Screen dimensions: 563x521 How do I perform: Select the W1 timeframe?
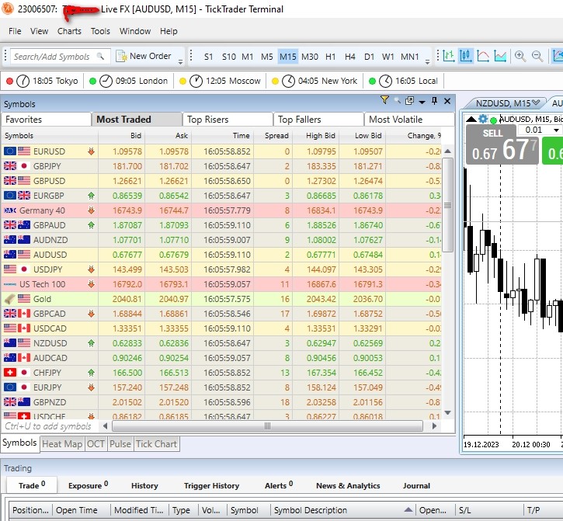(x=387, y=57)
